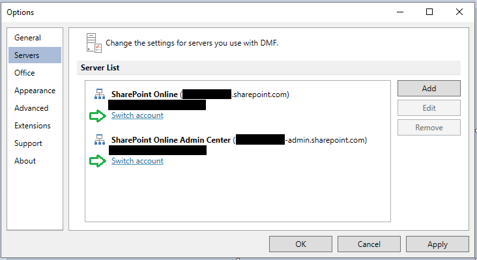This screenshot has height=260, width=477.
Task: Close the Options window
Action: coord(459,12)
